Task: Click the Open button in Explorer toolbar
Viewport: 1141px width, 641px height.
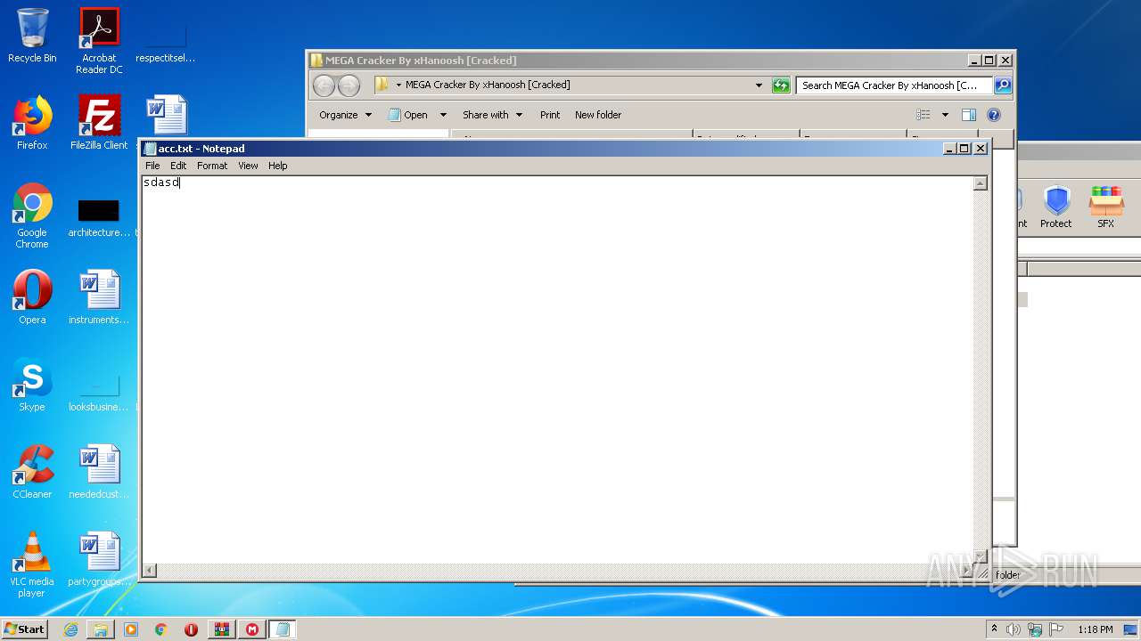Action: (408, 115)
